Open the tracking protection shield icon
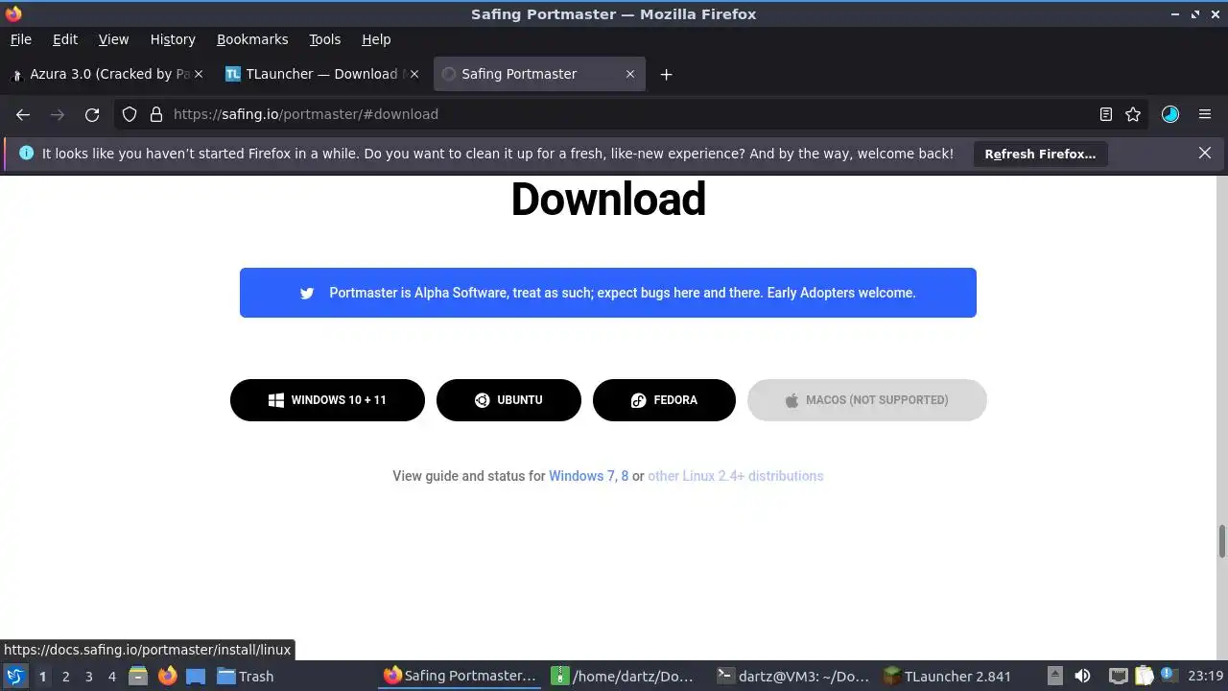Image resolution: width=1228 pixels, height=691 pixels. [x=130, y=114]
